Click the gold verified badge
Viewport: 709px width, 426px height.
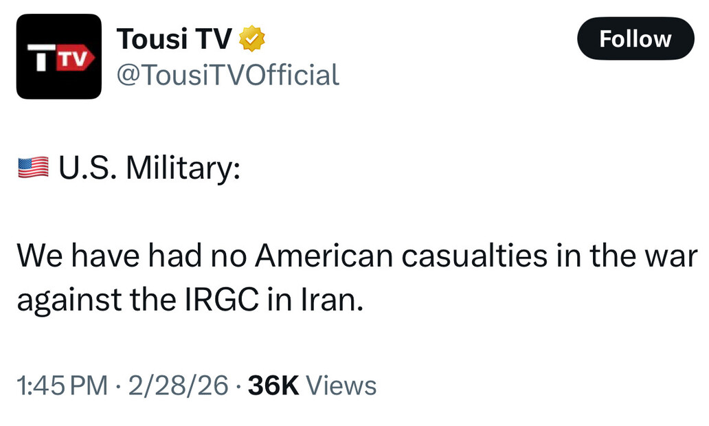(x=252, y=39)
